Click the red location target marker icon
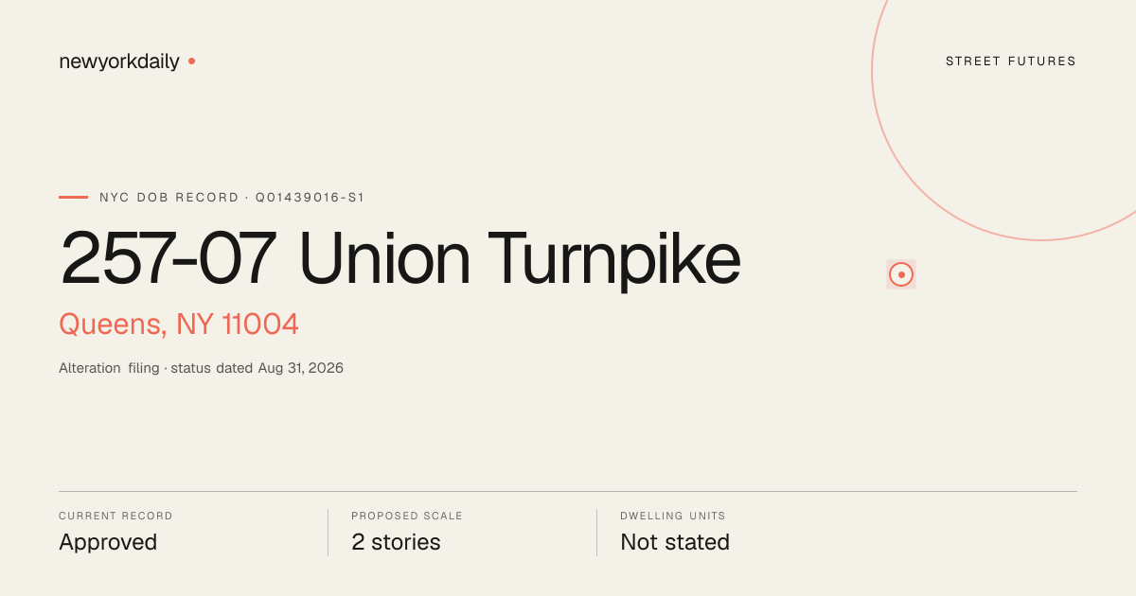Screen dimensions: 1136x596 click(x=901, y=274)
